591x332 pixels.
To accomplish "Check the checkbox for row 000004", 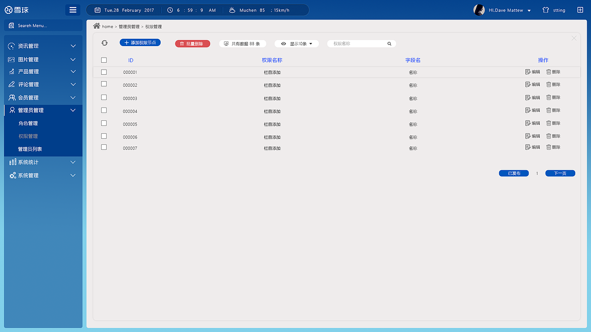I will pyautogui.click(x=104, y=110).
